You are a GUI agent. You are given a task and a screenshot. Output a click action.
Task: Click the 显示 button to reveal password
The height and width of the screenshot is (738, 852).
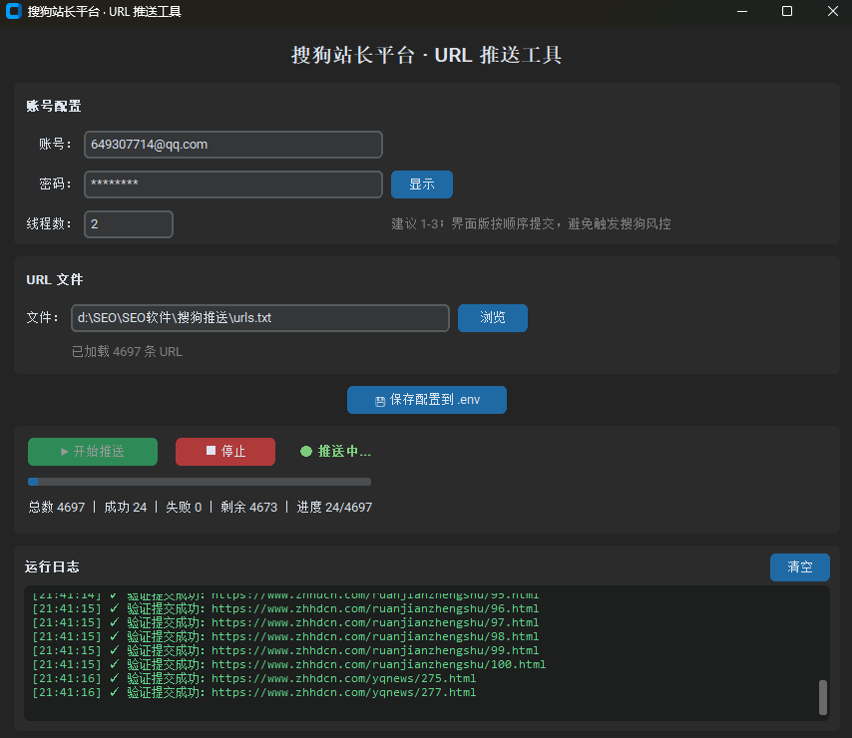pos(422,184)
